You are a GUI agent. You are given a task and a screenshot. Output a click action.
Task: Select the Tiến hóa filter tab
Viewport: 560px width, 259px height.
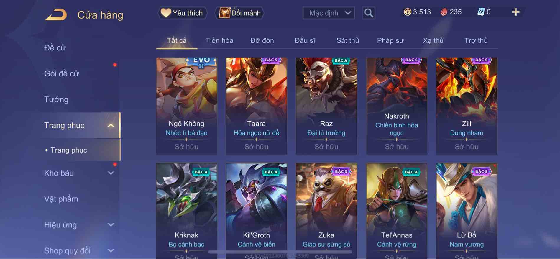219,40
